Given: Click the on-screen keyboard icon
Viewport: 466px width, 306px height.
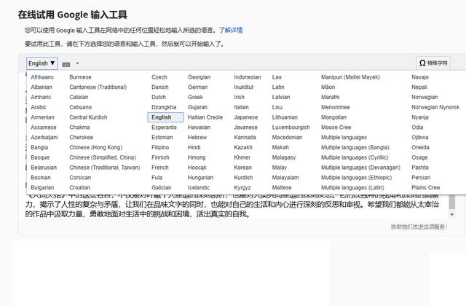Looking at the screenshot, I should pos(66,64).
